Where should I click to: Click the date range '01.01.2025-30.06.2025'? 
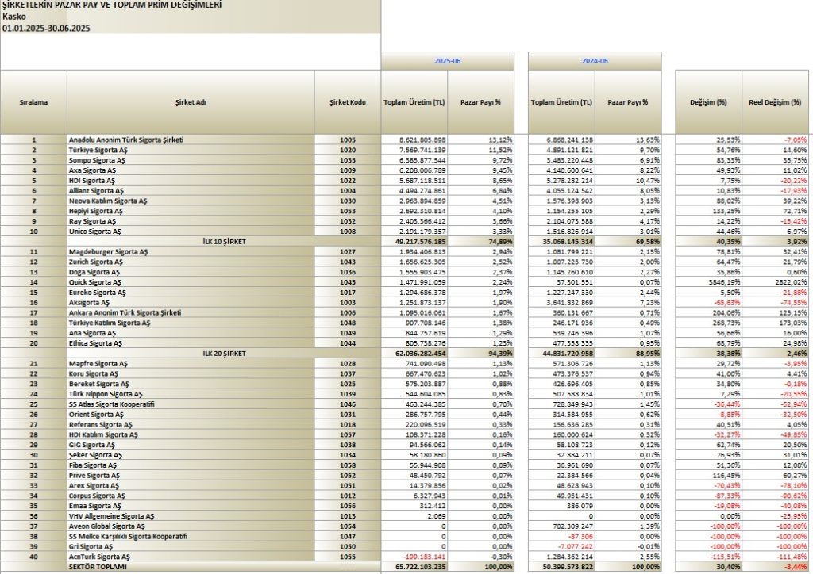46,28
